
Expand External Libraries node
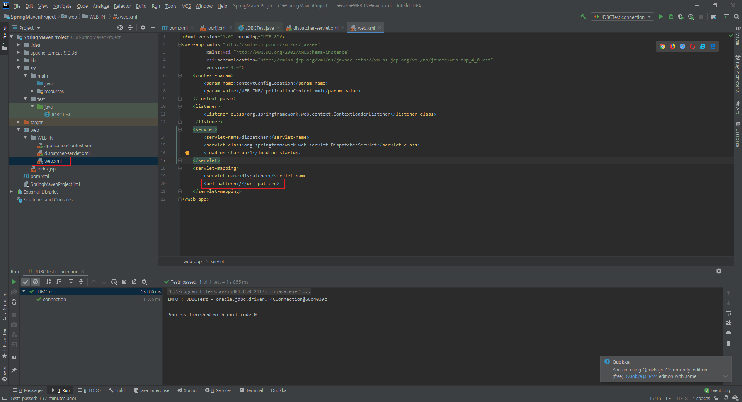point(11,192)
